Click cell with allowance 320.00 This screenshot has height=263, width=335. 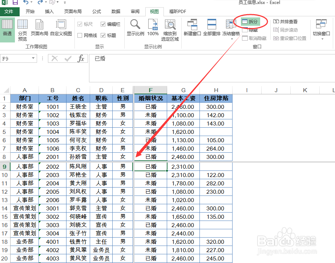coord(216,242)
